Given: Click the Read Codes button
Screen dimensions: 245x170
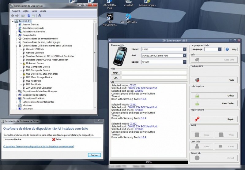Looking at the screenshot, I should click(x=214, y=103).
